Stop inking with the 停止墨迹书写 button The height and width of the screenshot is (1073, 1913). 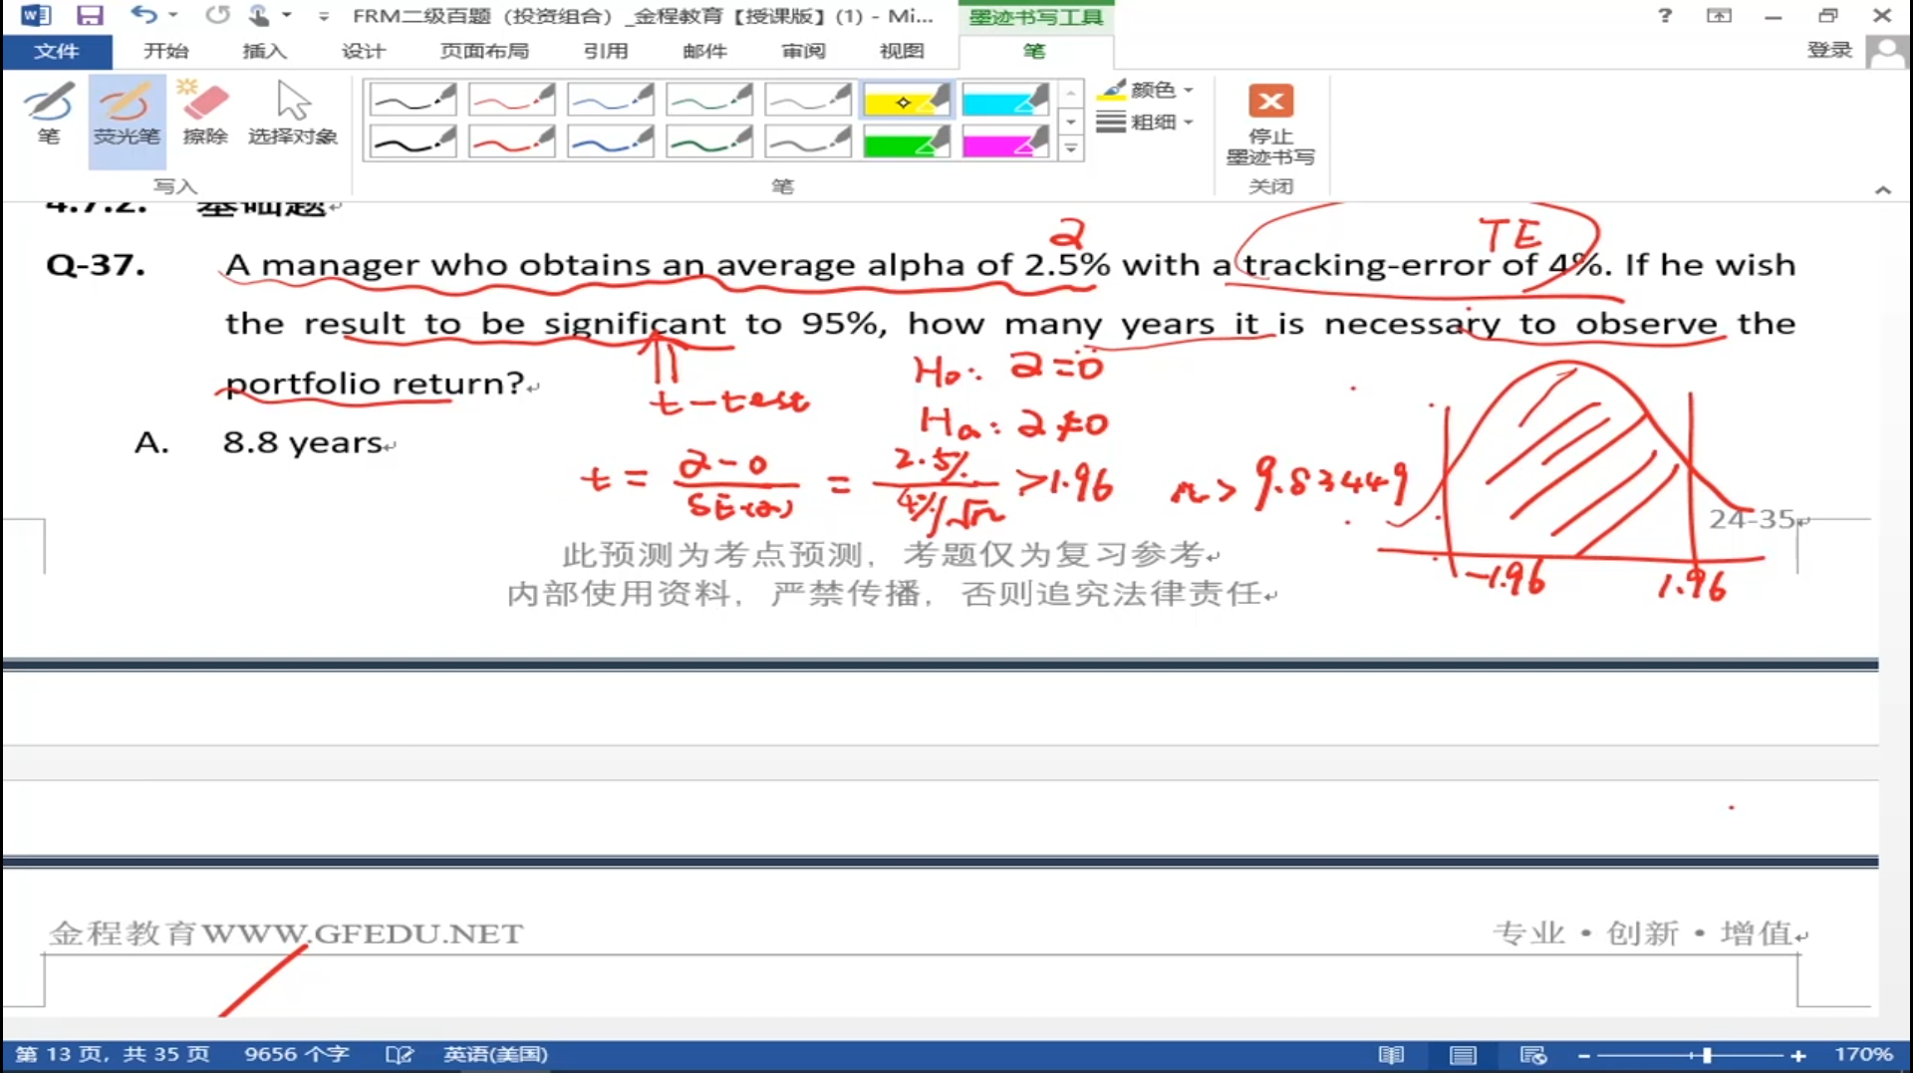(1269, 124)
